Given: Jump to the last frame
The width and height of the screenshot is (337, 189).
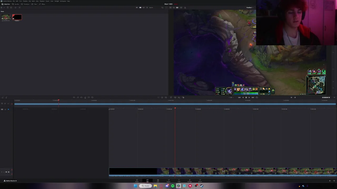Looking at the screenshot, I should (253, 97).
